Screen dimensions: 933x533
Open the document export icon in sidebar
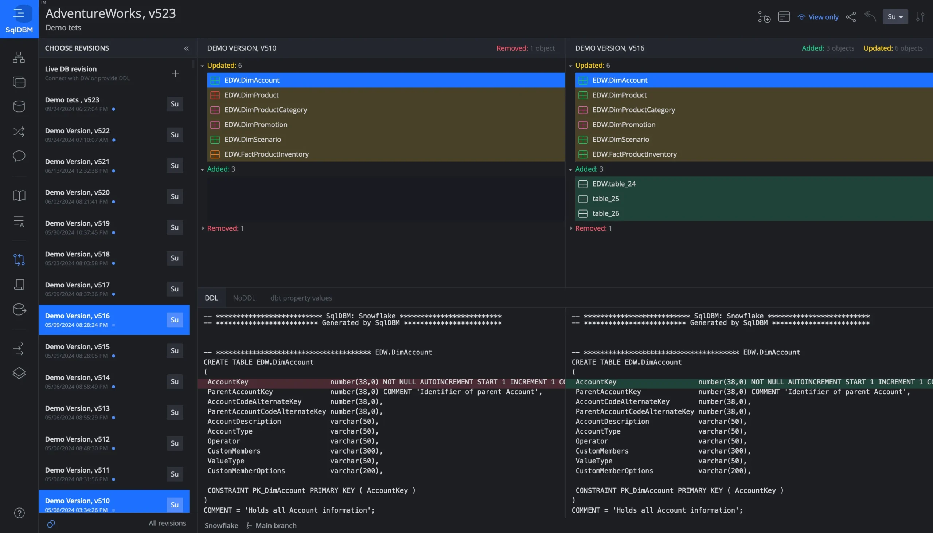point(19,285)
